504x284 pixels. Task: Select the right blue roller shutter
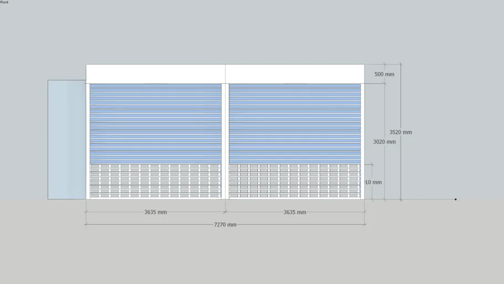click(295, 123)
